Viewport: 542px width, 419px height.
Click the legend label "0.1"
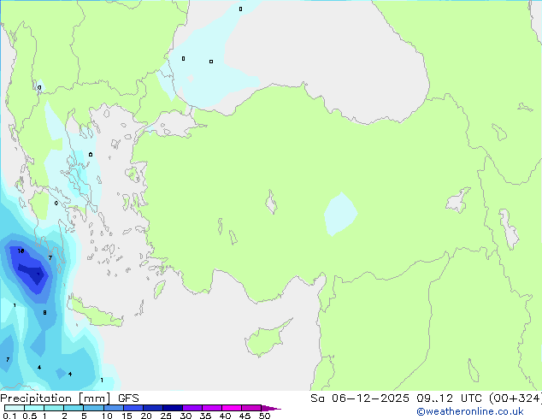(x=9, y=416)
